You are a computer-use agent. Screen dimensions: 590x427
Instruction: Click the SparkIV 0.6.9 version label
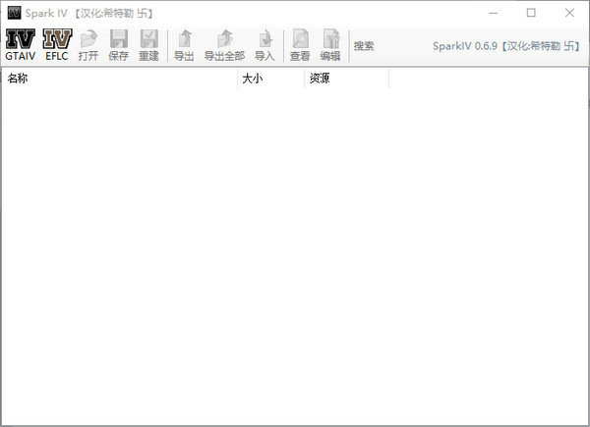505,46
